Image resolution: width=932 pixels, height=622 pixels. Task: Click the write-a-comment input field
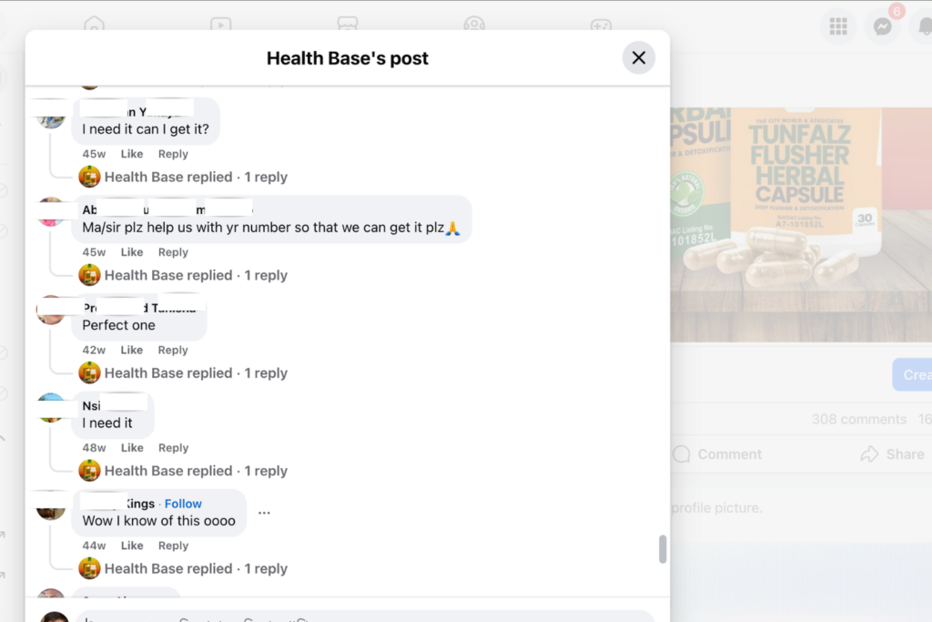coord(365,616)
